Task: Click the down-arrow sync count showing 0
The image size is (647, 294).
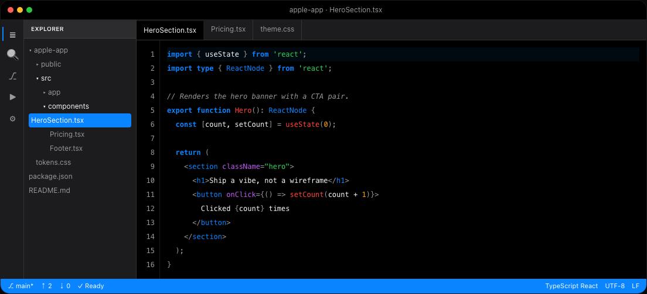Action: pos(65,286)
